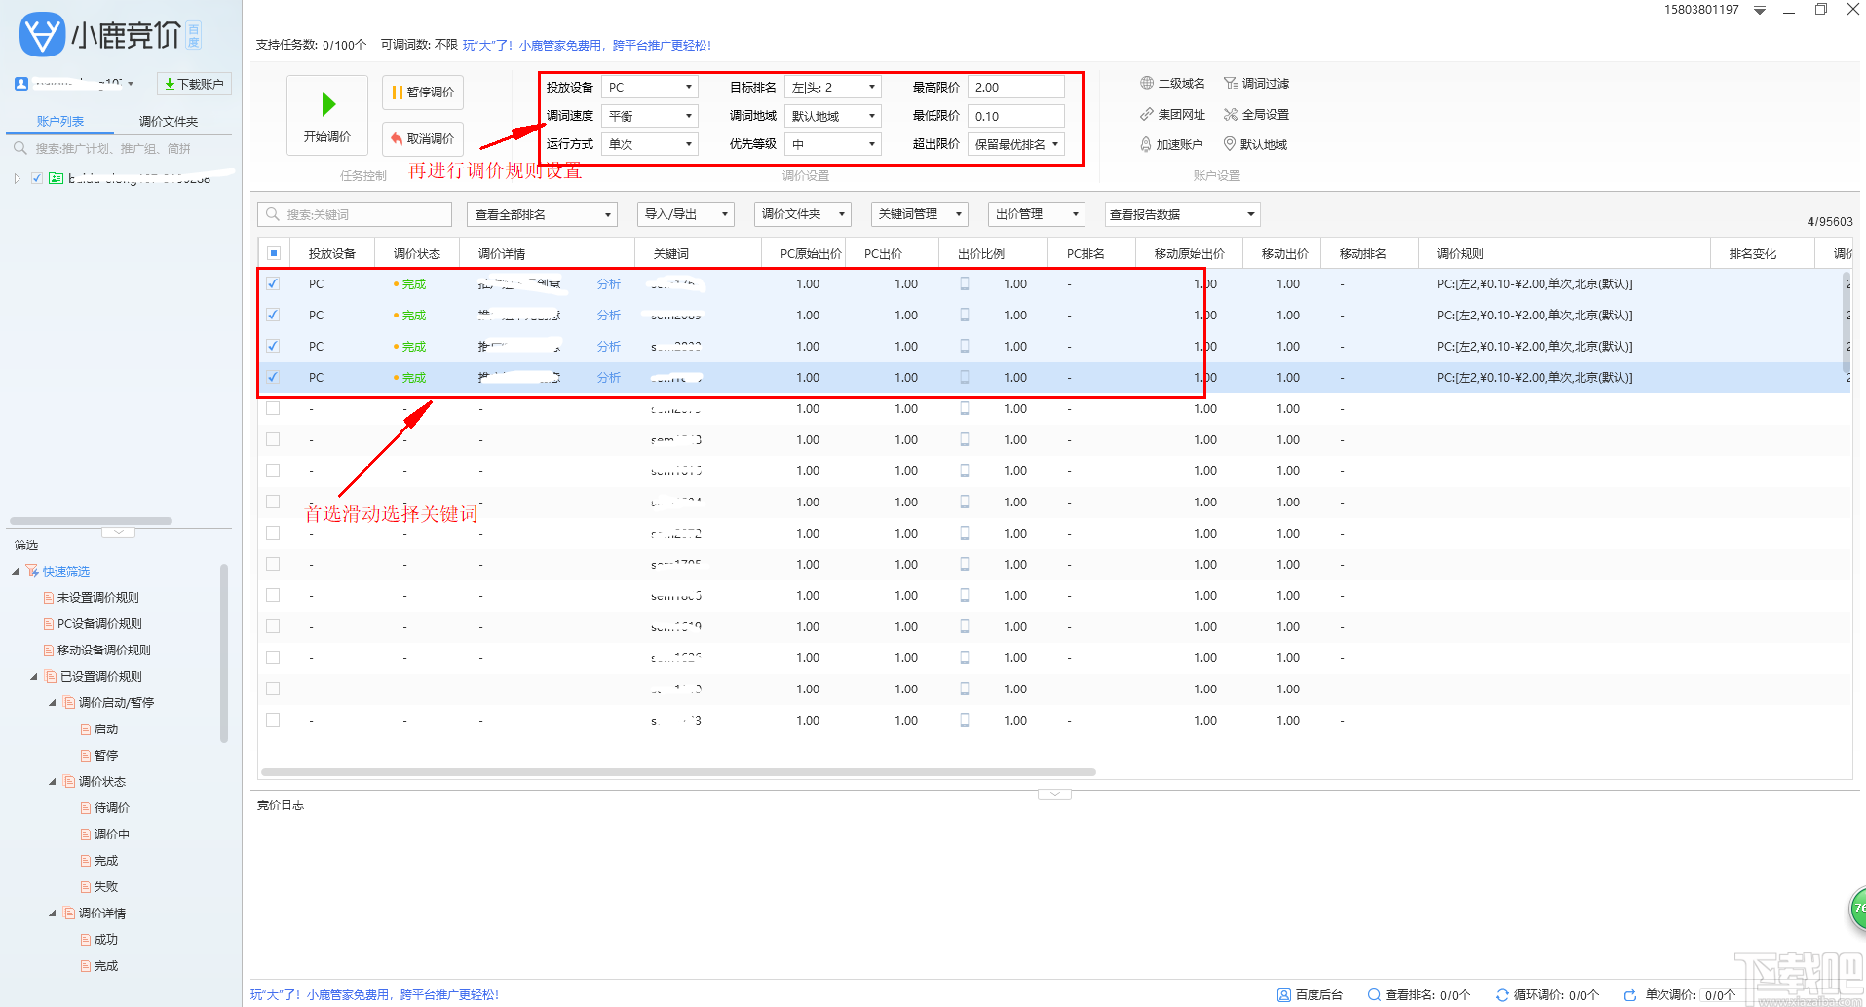Screen dimensions: 1866x1007
Task: Click 下载账户 download button
Action: pyautogui.click(x=194, y=84)
